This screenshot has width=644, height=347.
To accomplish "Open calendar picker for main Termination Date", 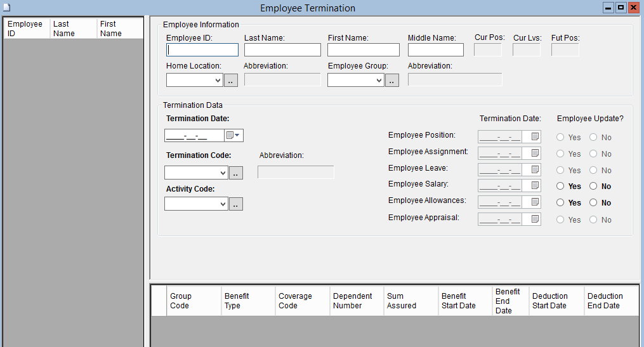I will pos(233,136).
